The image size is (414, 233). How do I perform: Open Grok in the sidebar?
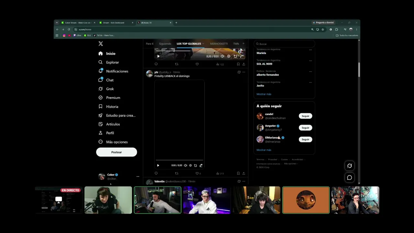pos(106,89)
